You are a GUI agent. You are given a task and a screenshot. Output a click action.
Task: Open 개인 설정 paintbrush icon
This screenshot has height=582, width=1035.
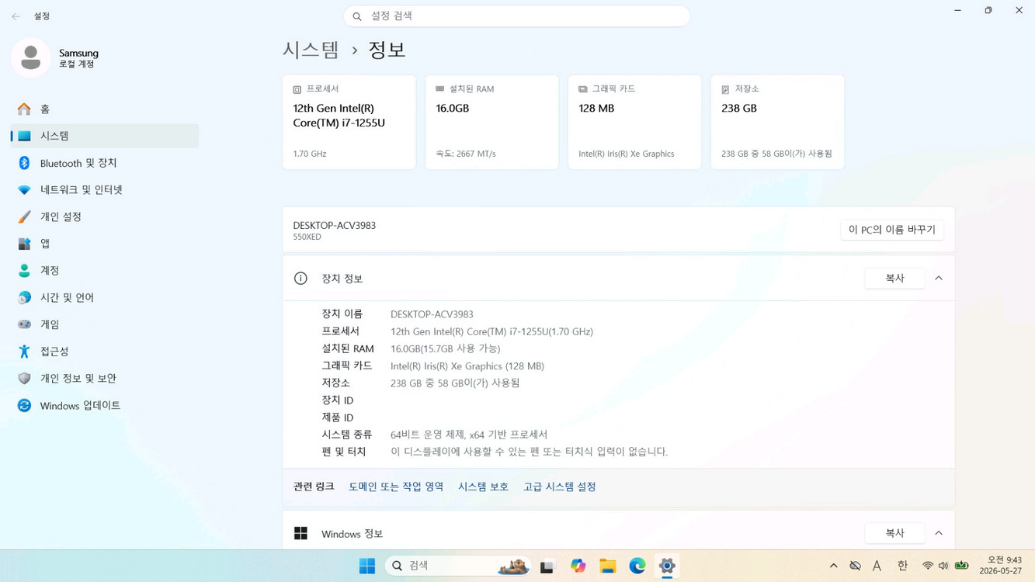point(25,217)
